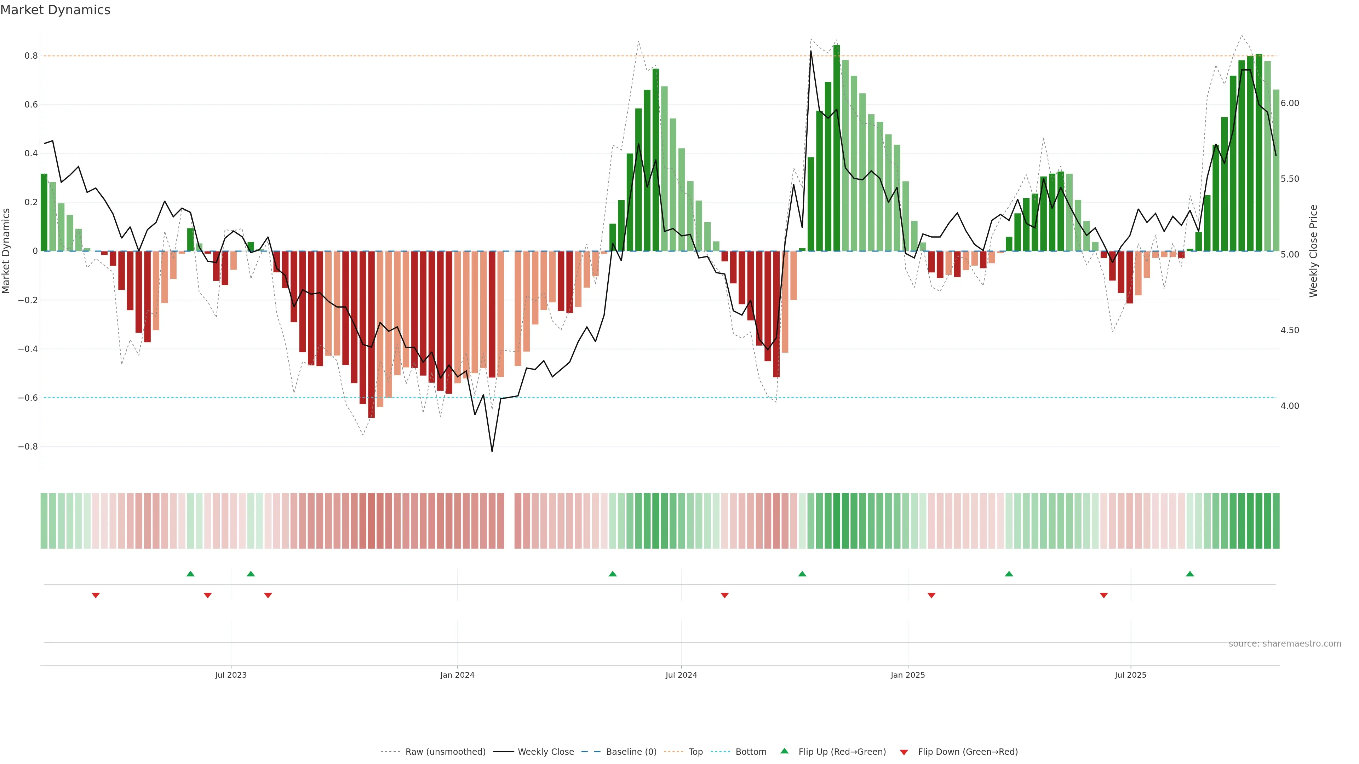Click the Flip Down marker right after Jan 2025
The height and width of the screenshot is (764, 1359).
click(931, 595)
